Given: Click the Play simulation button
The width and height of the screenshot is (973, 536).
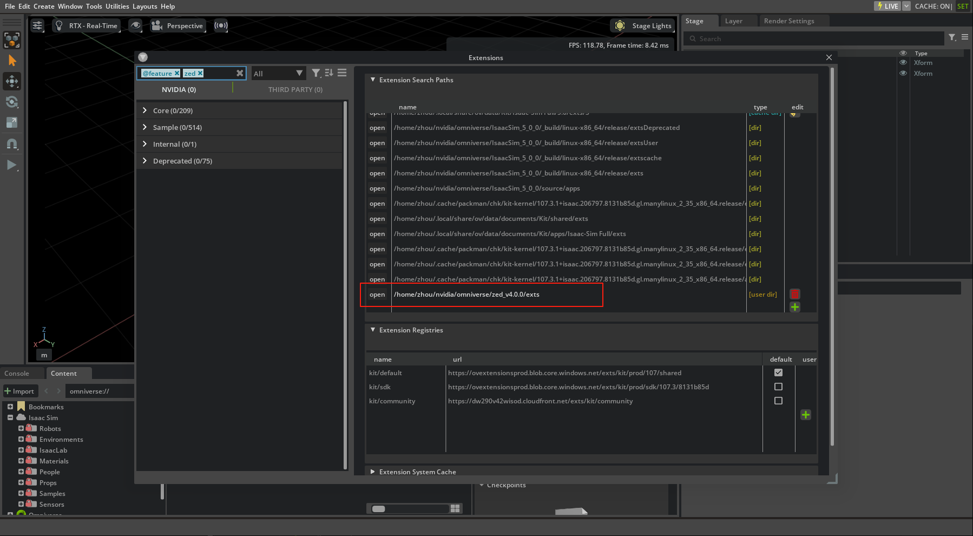Looking at the screenshot, I should pyautogui.click(x=12, y=165).
